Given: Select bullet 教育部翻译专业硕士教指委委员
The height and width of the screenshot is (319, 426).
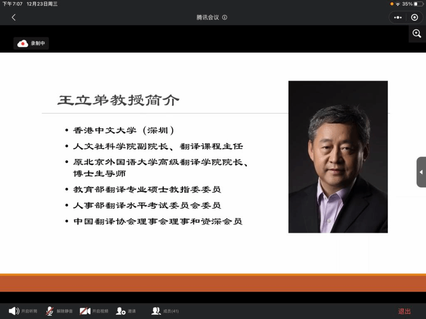Looking at the screenshot, I should [x=147, y=189].
